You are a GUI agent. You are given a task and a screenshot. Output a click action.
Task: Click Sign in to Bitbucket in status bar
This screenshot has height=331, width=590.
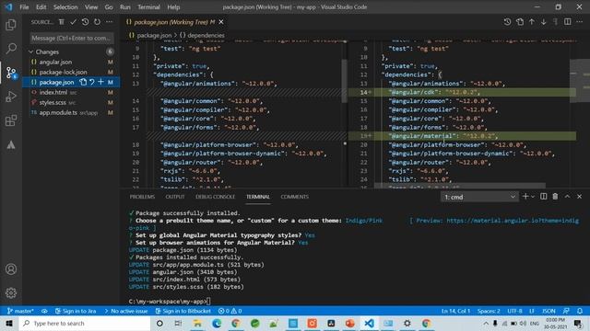point(183,311)
